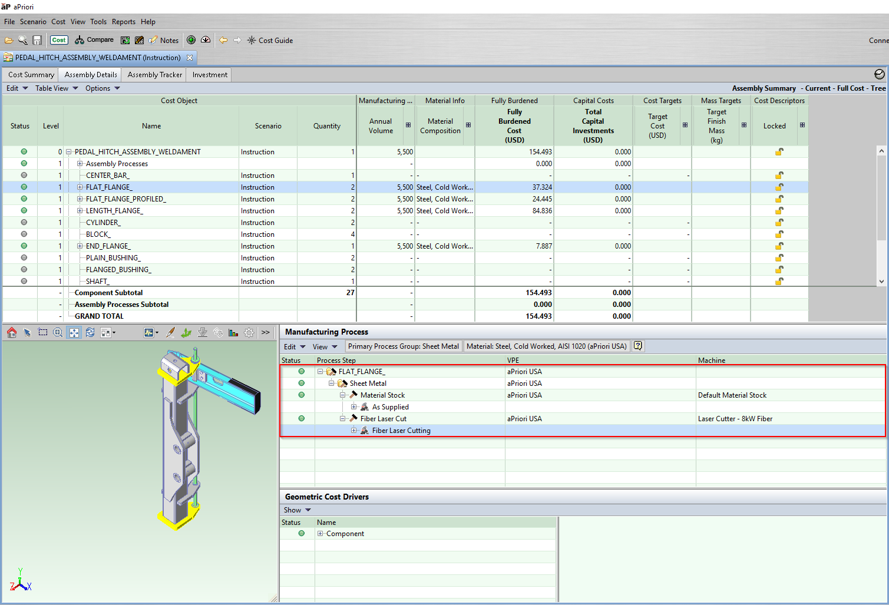The height and width of the screenshot is (605, 889).
Task: Select the paintbrush tool in viewer toolbar
Action: pos(170,333)
